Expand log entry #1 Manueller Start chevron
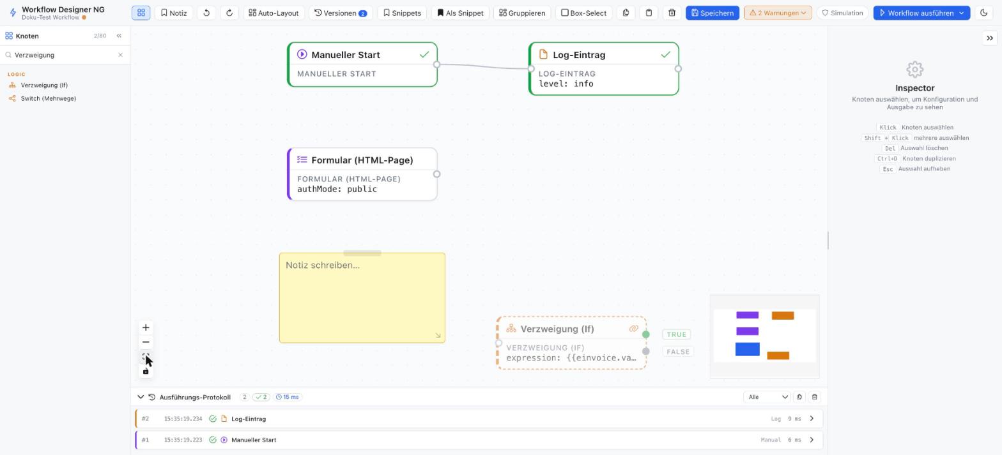The width and height of the screenshot is (1002, 455). pyautogui.click(x=812, y=440)
